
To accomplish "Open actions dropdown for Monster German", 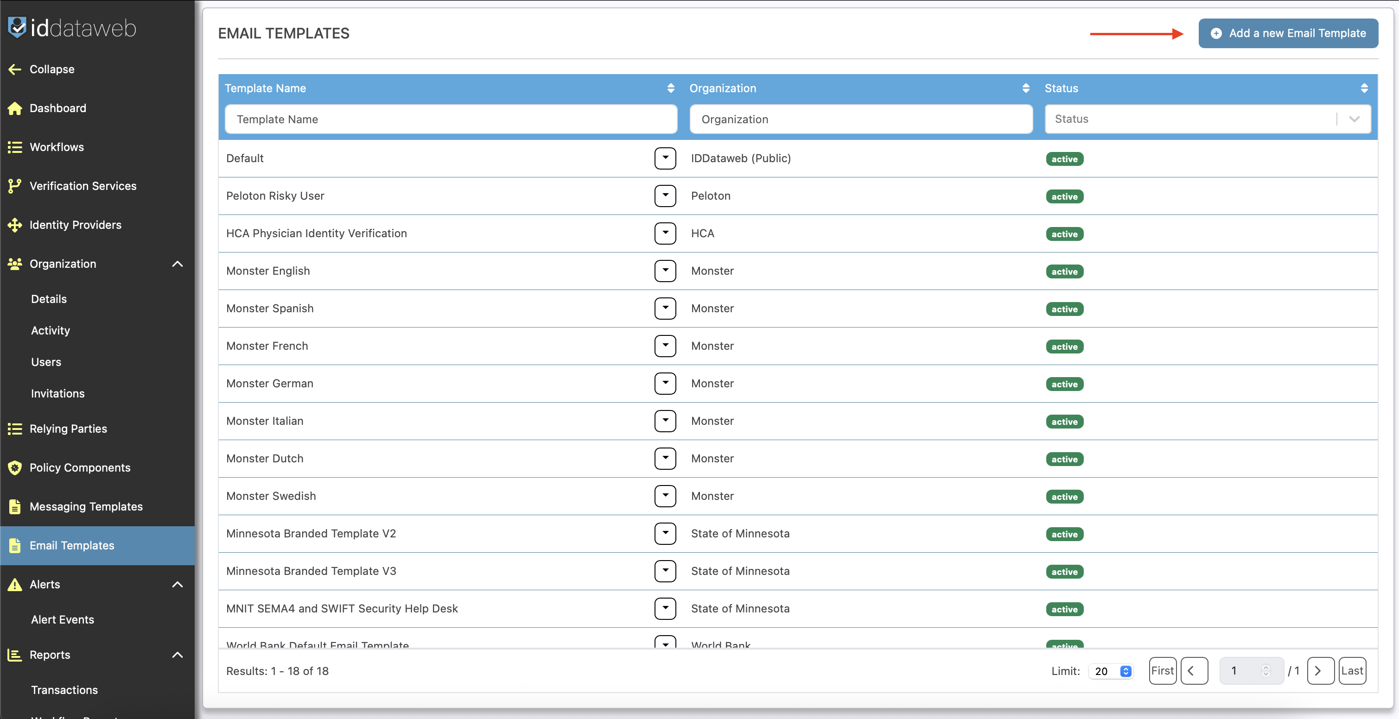I will point(665,383).
